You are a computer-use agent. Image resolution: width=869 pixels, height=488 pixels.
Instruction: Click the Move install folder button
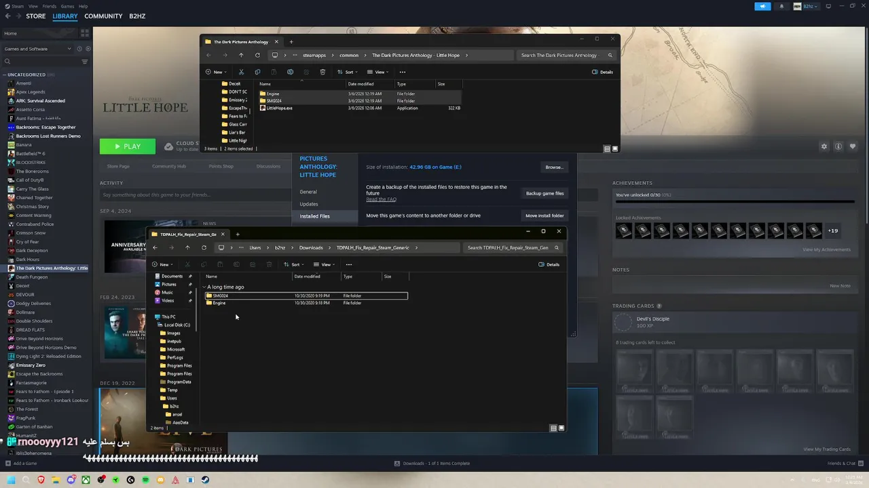(544, 216)
